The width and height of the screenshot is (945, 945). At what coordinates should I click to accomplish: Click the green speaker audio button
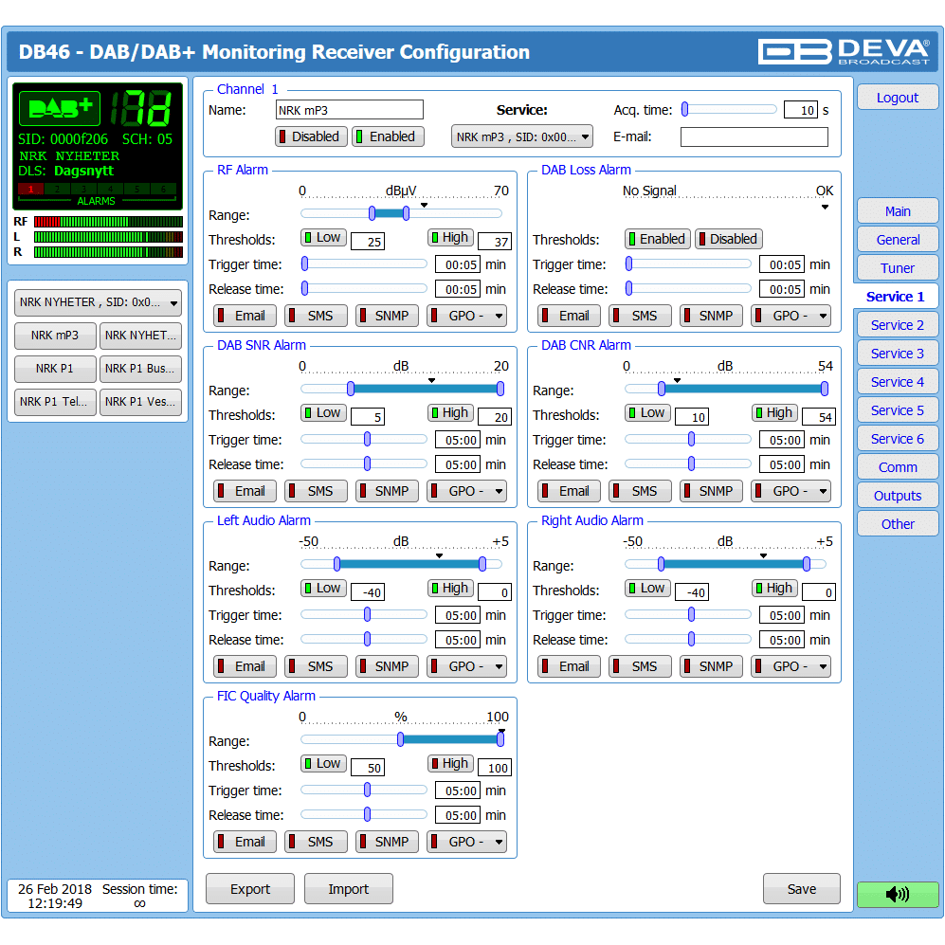(897, 894)
